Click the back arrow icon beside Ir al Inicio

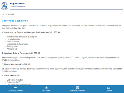click(x=3, y=14)
